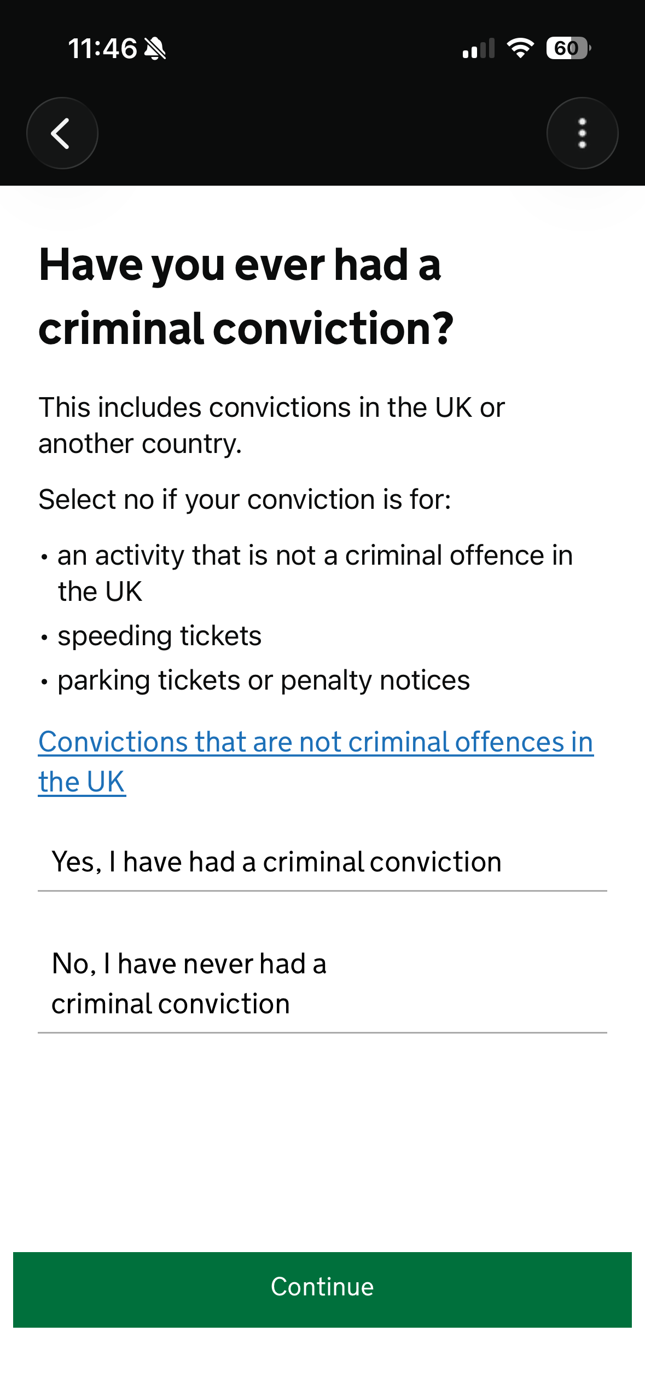The height and width of the screenshot is (1400, 645).
Task: Tap the 11:46 clock in status bar
Action: tap(102, 49)
